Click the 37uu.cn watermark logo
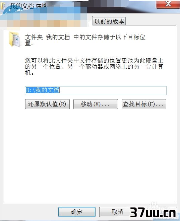The image size is (180, 221). click(x=153, y=213)
